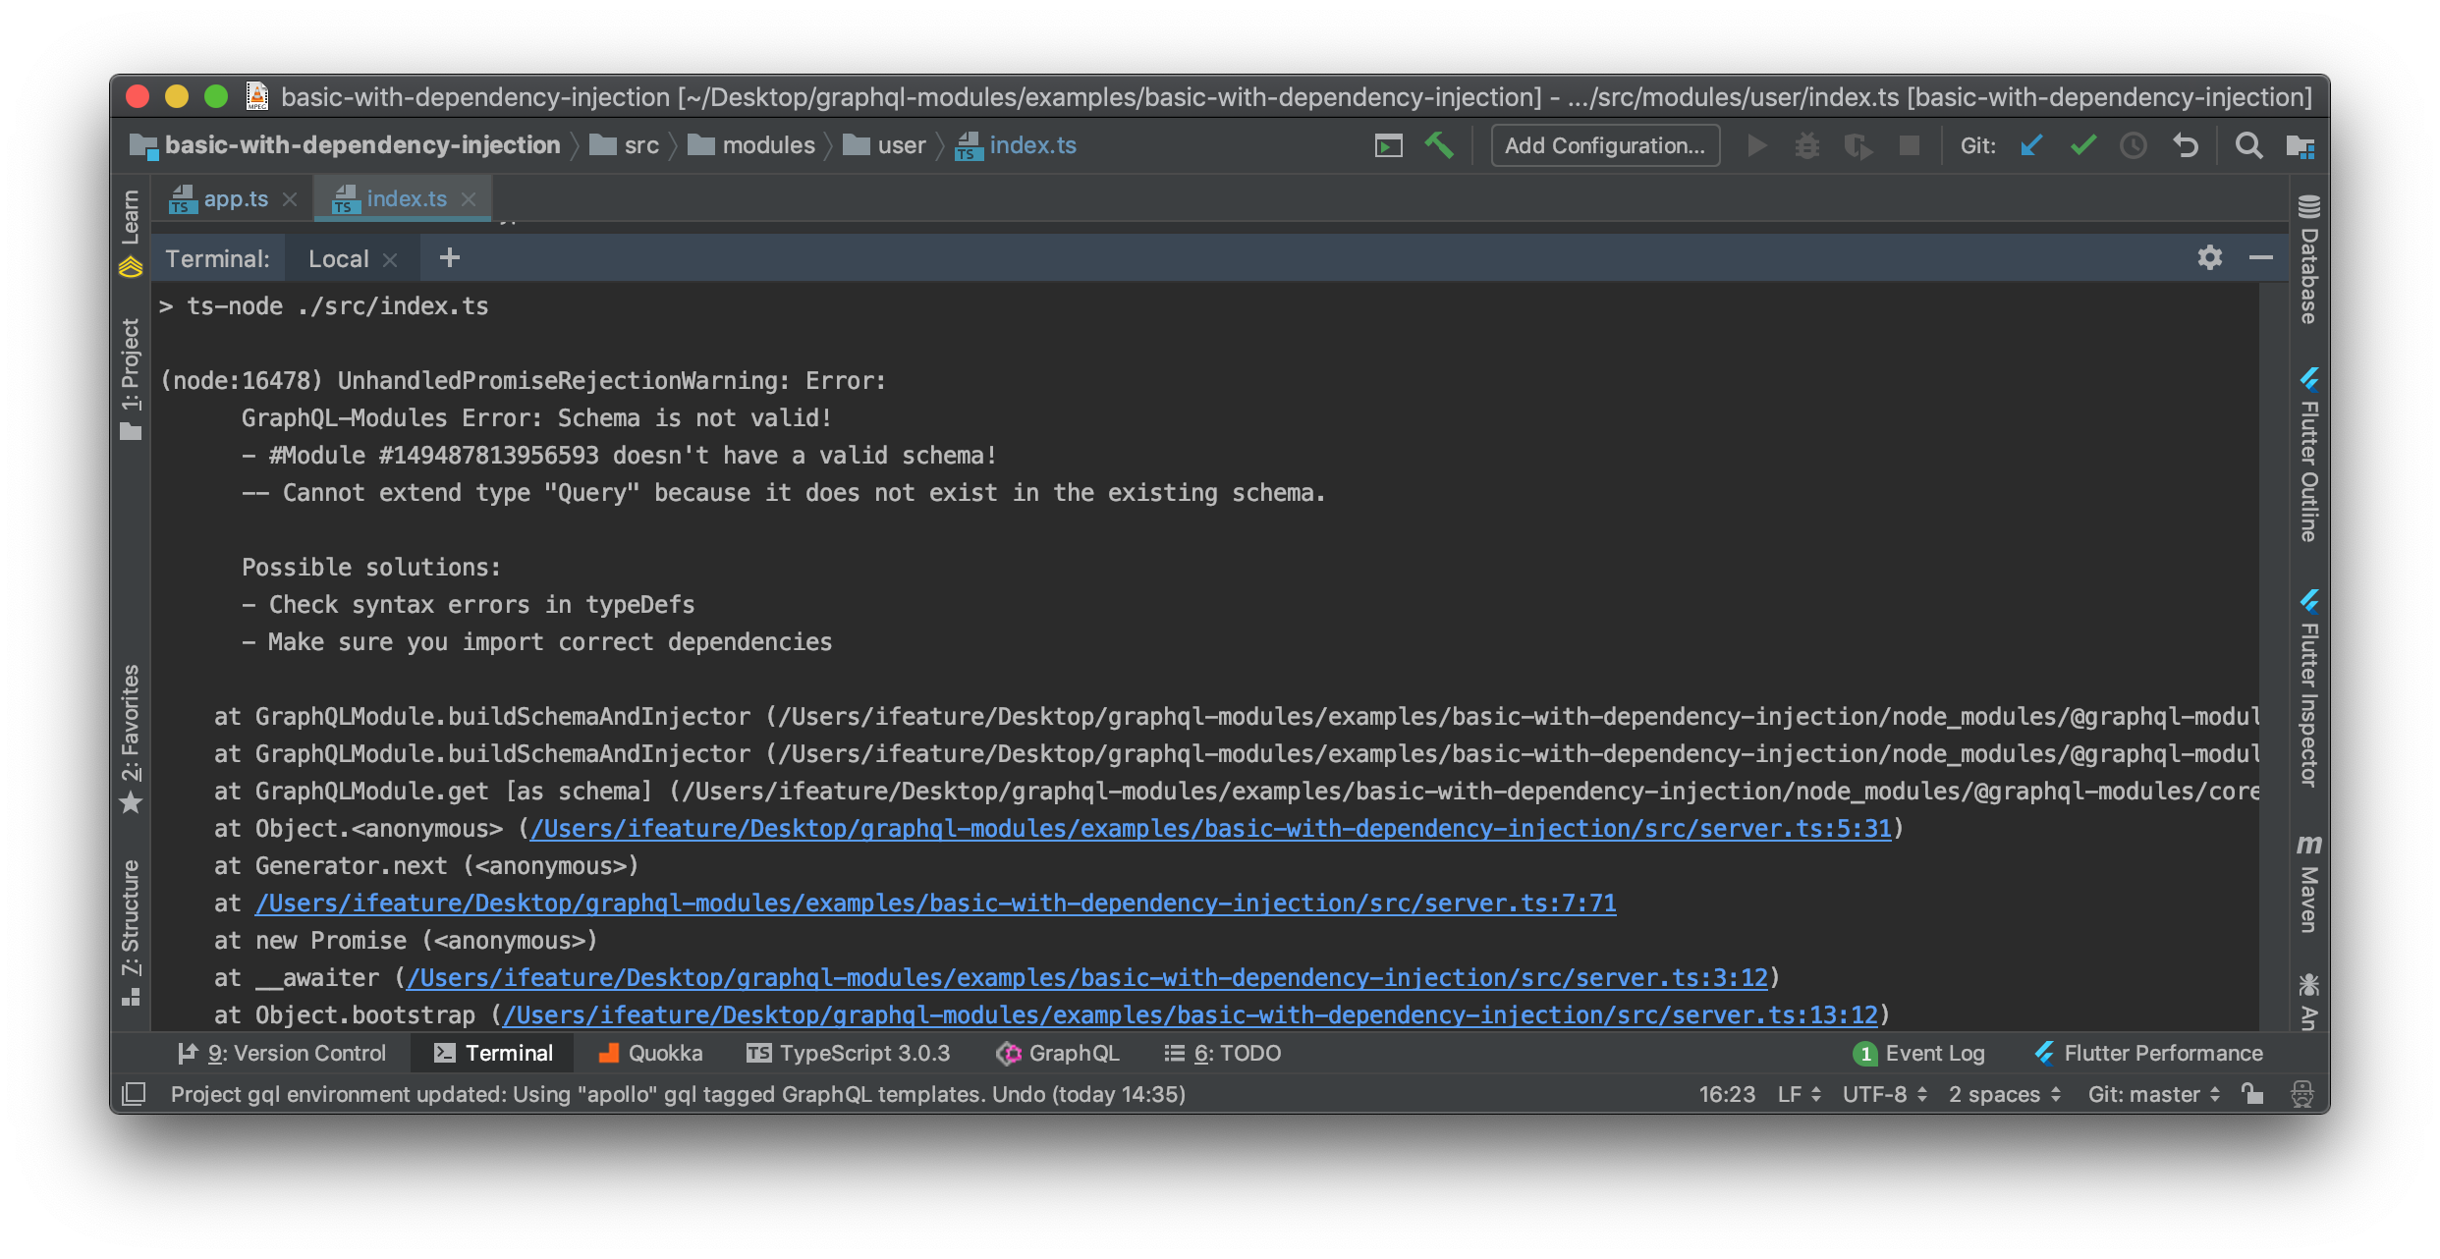The height and width of the screenshot is (1259, 2440).
Task: Open line separator LF dropdown
Action: pos(1799,1093)
